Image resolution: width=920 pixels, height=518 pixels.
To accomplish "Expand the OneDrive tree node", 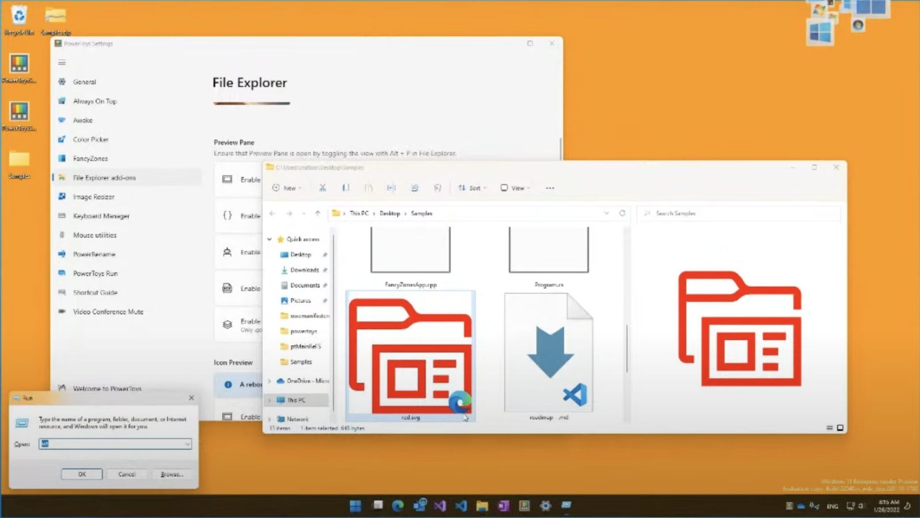I will coord(269,381).
